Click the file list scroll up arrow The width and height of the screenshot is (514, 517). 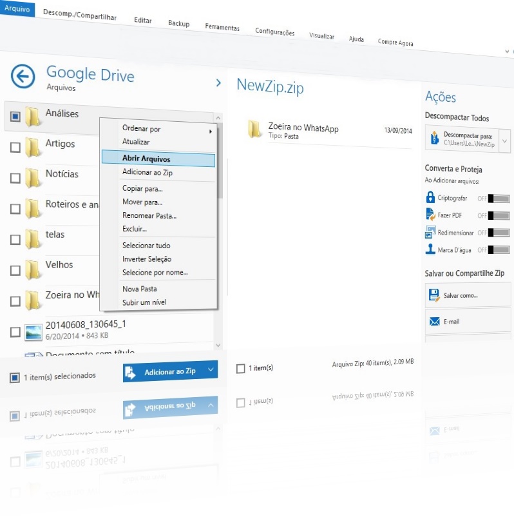(x=218, y=118)
